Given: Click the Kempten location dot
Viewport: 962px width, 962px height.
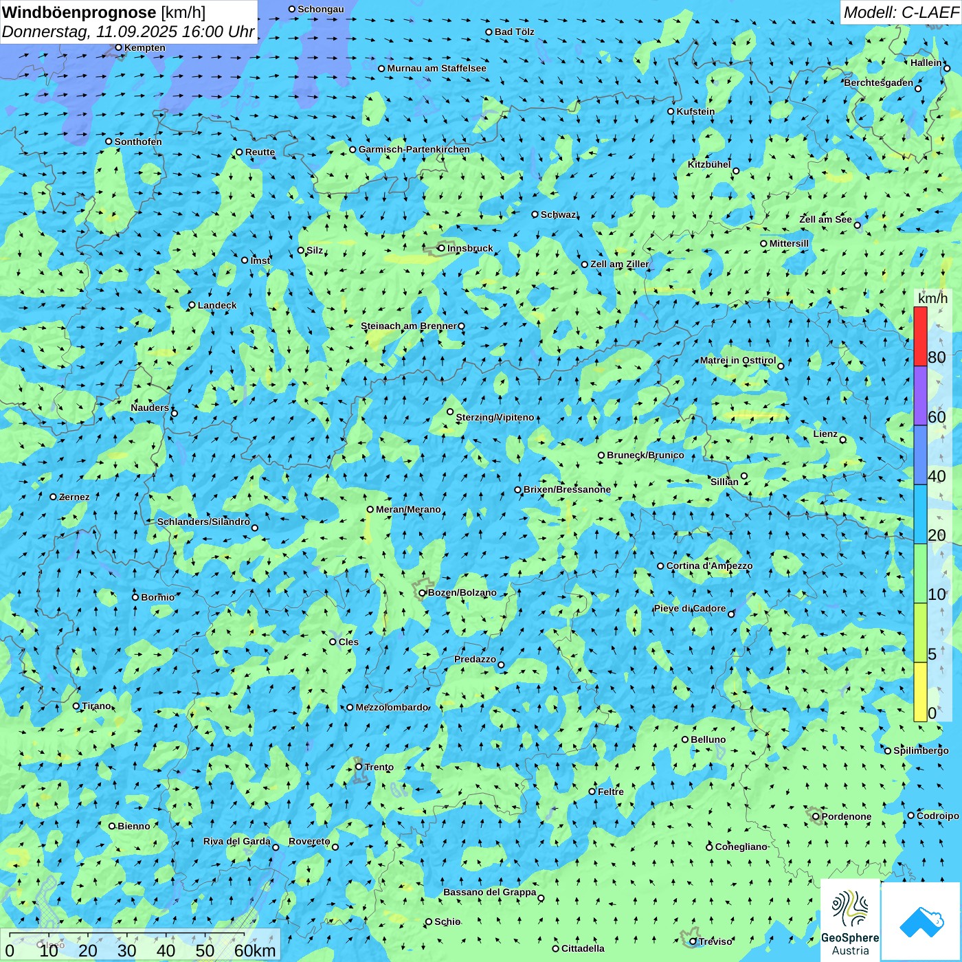Looking at the screenshot, I should 118,47.
